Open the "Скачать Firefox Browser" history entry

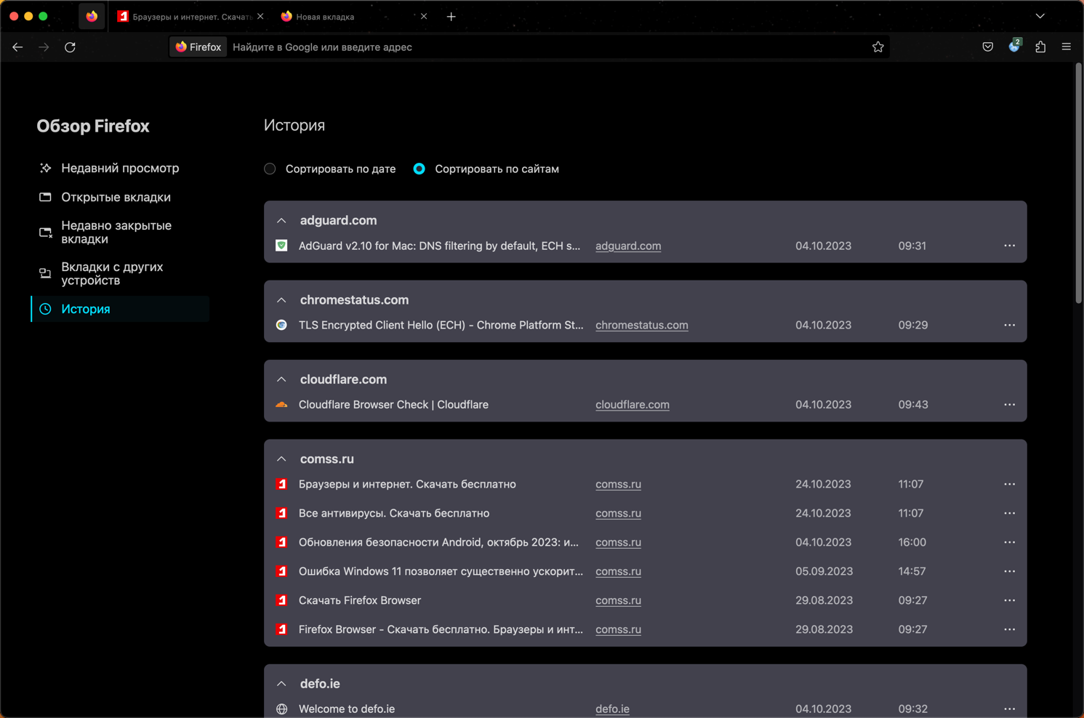[360, 600]
